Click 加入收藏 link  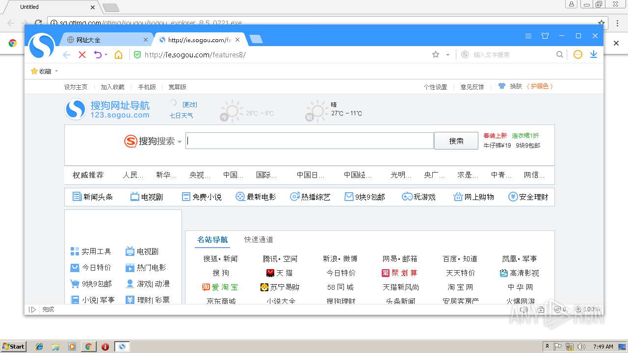pos(113,87)
